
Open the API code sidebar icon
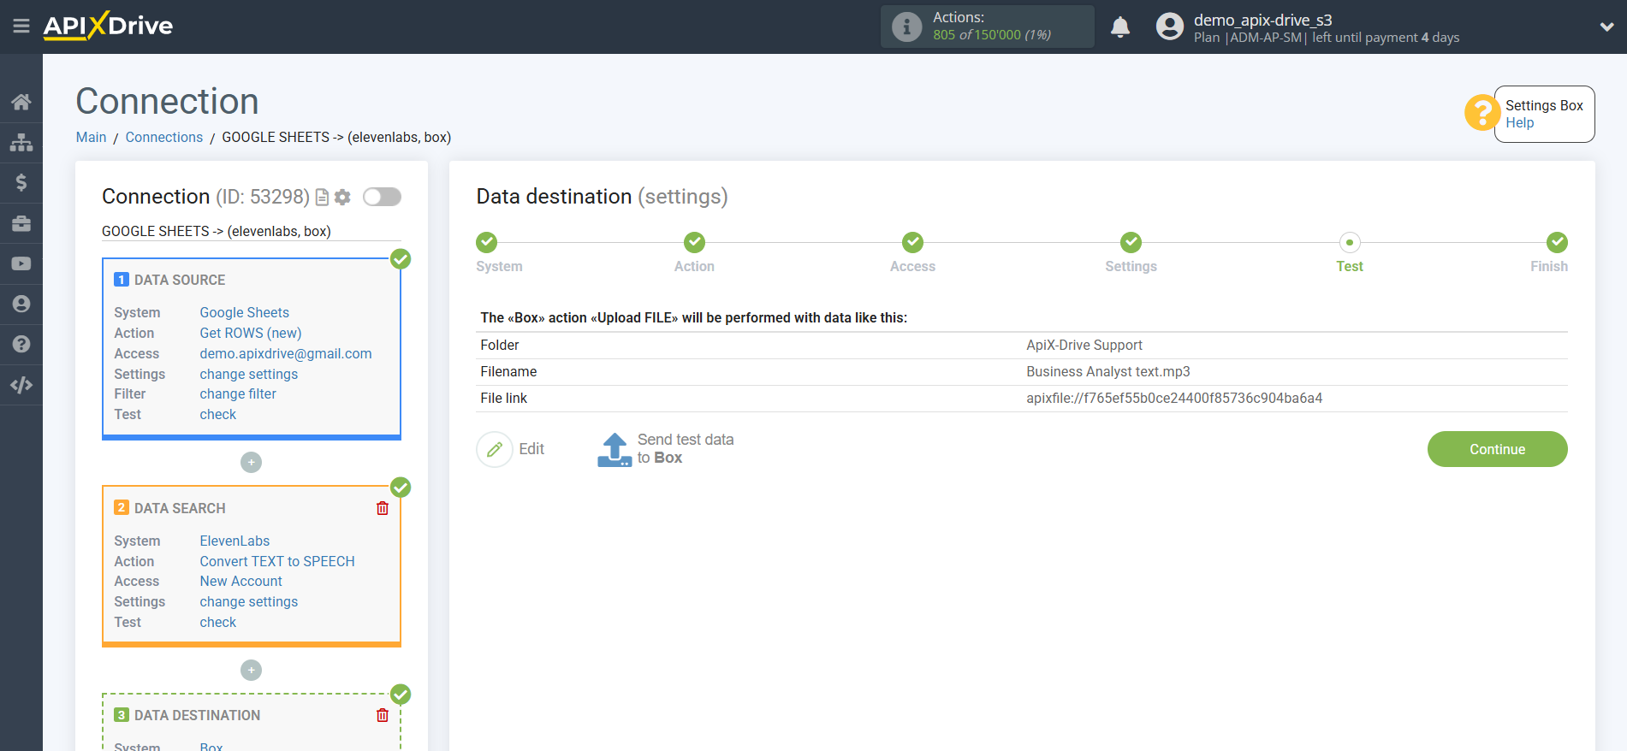[21, 385]
